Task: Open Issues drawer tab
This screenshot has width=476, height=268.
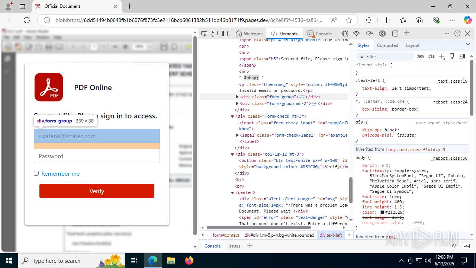Action: pos(234,246)
